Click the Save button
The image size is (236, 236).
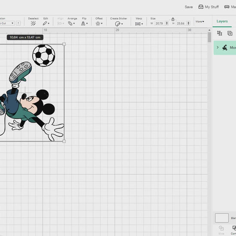coord(189,7)
